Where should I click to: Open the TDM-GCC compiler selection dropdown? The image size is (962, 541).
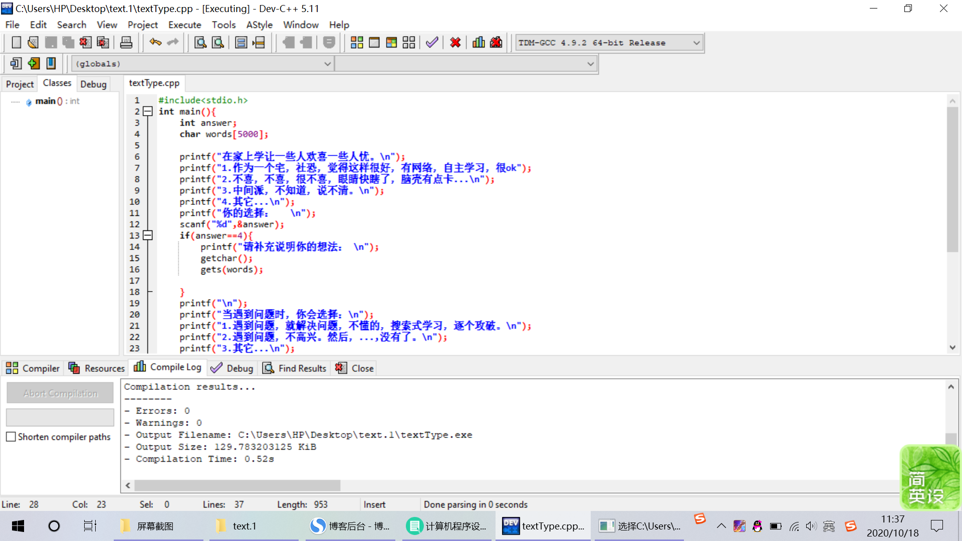click(696, 43)
